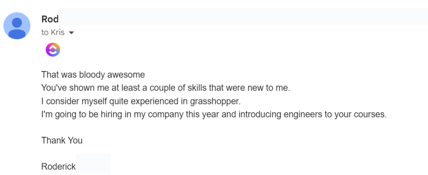Click the "to Kris" recipient text
Viewport: 428px width, 175px height.
(53, 33)
